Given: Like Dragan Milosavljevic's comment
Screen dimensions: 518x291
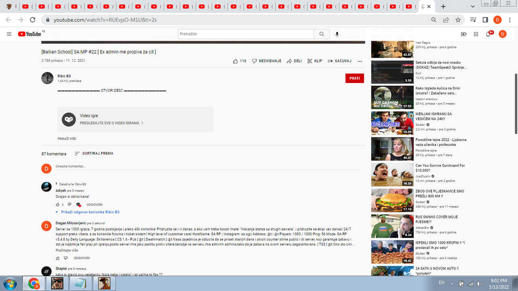Looking at the screenshot, I should (57, 258).
